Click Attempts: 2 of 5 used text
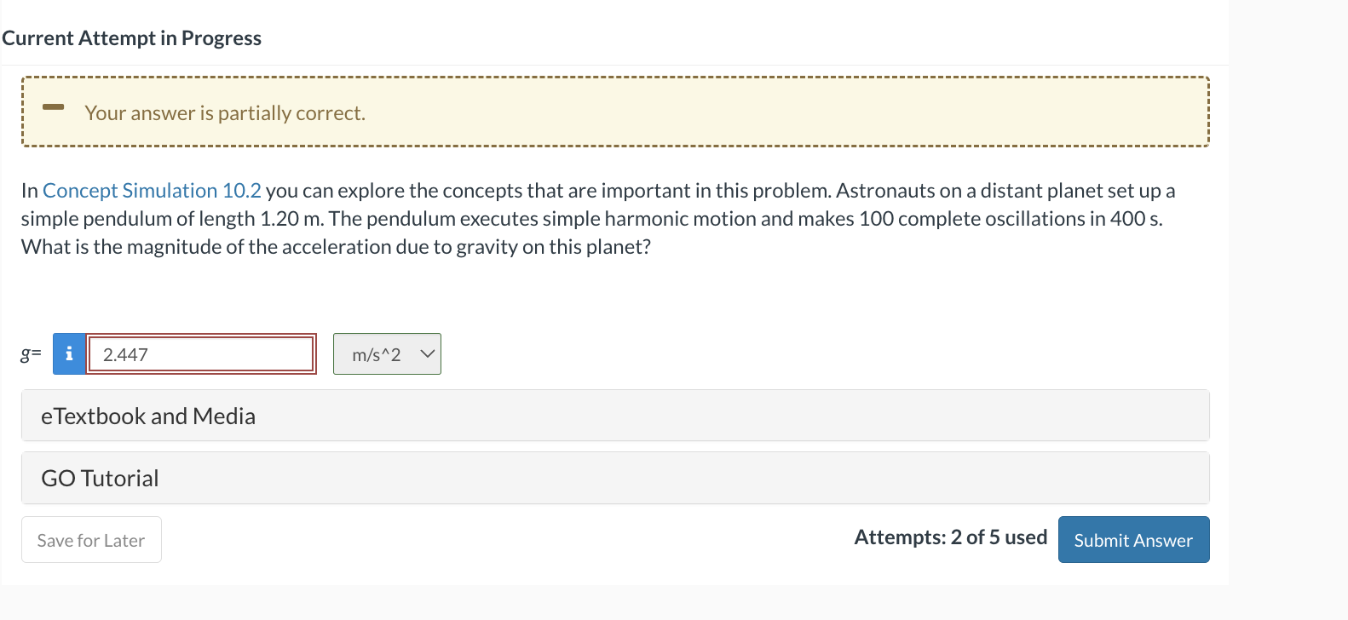The height and width of the screenshot is (620, 1348). [950, 537]
